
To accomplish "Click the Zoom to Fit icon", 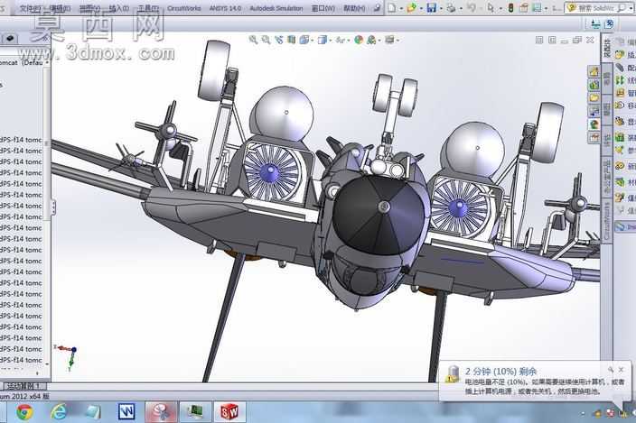I will point(253,40).
